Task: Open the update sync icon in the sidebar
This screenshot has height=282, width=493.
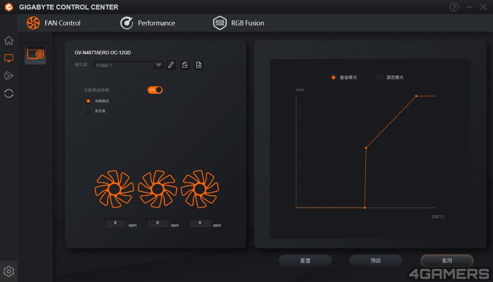Action: 8,93
